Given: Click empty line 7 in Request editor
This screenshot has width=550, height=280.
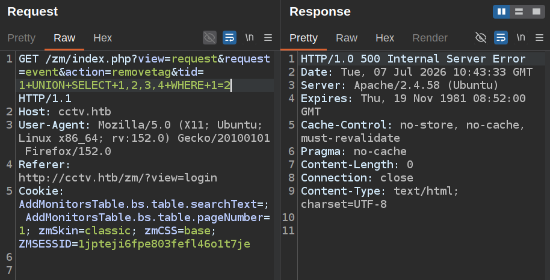Looking at the screenshot, I should click(144, 270).
